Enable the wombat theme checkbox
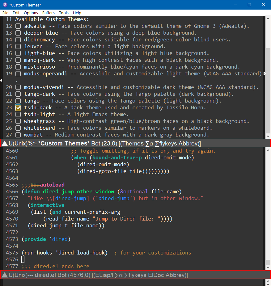 tap(18, 135)
